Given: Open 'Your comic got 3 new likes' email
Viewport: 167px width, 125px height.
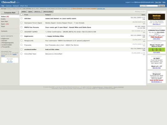Looking at the screenshot, I should point(68,27).
